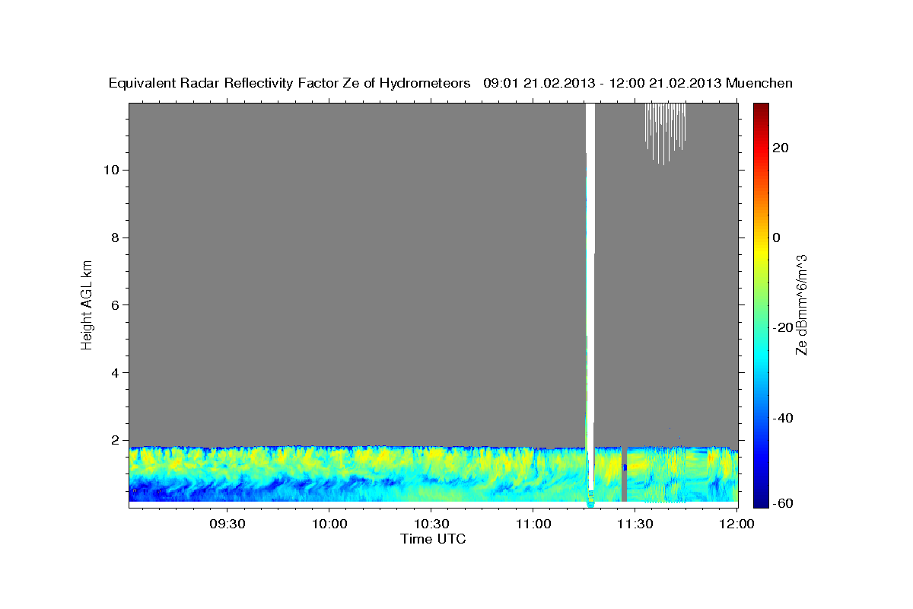Click the dark blue bottom of the colorbar
The width and height of the screenshot is (913, 609).
pos(762,499)
